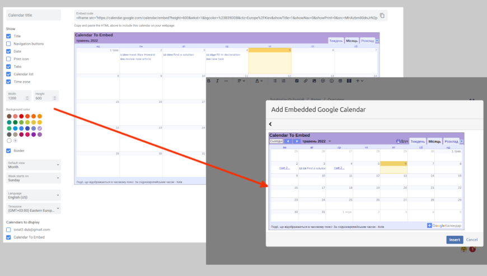Open more formatting options ellipsis
Image resolution: width=487 pixels, height=276 pixels.
click(226, 81)
